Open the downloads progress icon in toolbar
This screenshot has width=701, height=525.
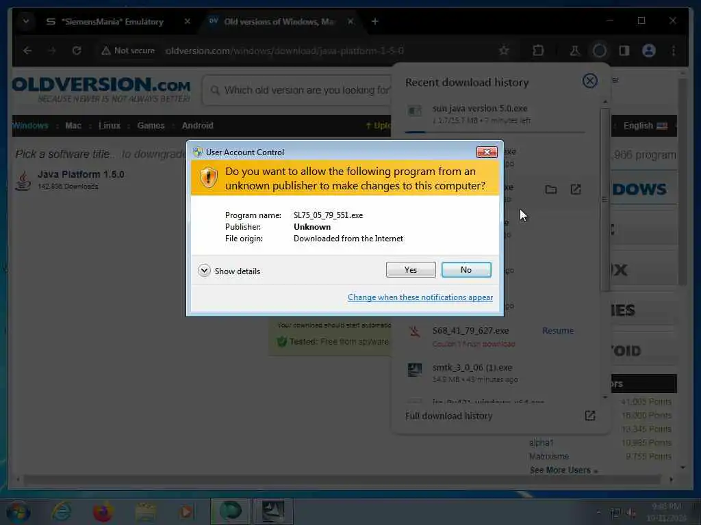point(600,51)
